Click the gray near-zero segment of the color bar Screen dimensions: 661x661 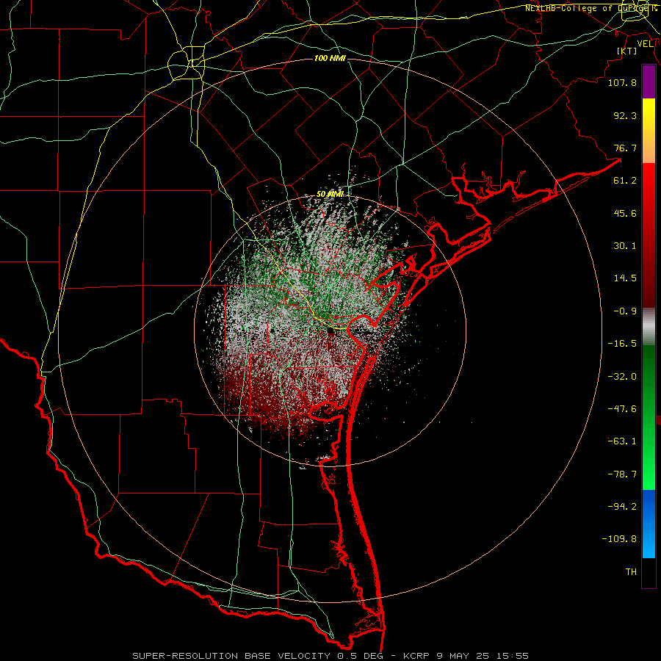pos(649,327)
